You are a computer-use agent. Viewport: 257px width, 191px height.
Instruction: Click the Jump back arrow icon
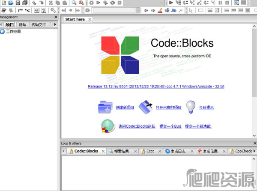tap(63, 10)
